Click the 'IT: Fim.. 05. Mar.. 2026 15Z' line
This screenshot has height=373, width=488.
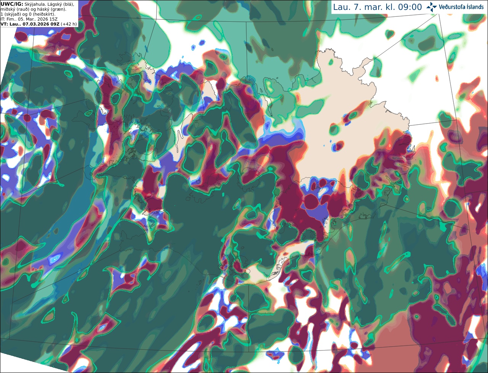(x=29, y=19)
